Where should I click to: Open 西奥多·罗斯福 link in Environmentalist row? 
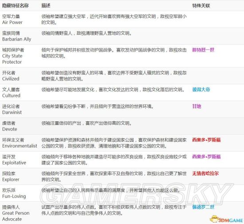coord(206,140)
